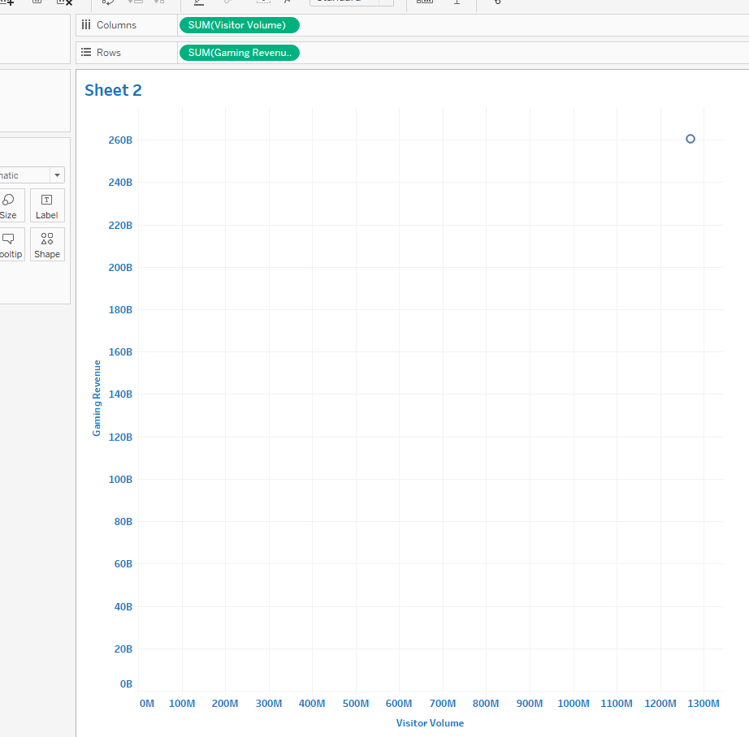Viewport: 749px width, 737px height.
Task: Select the Columns shelf label
Action: coord(116,25)
